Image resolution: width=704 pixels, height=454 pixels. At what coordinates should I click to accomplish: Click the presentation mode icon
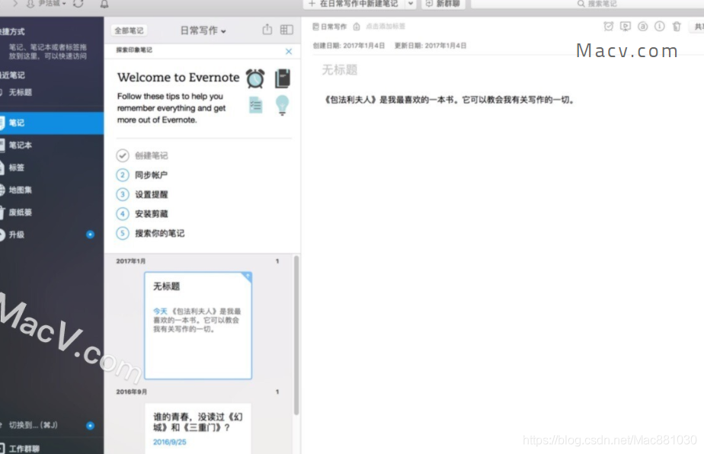click(x=626, y=27)
